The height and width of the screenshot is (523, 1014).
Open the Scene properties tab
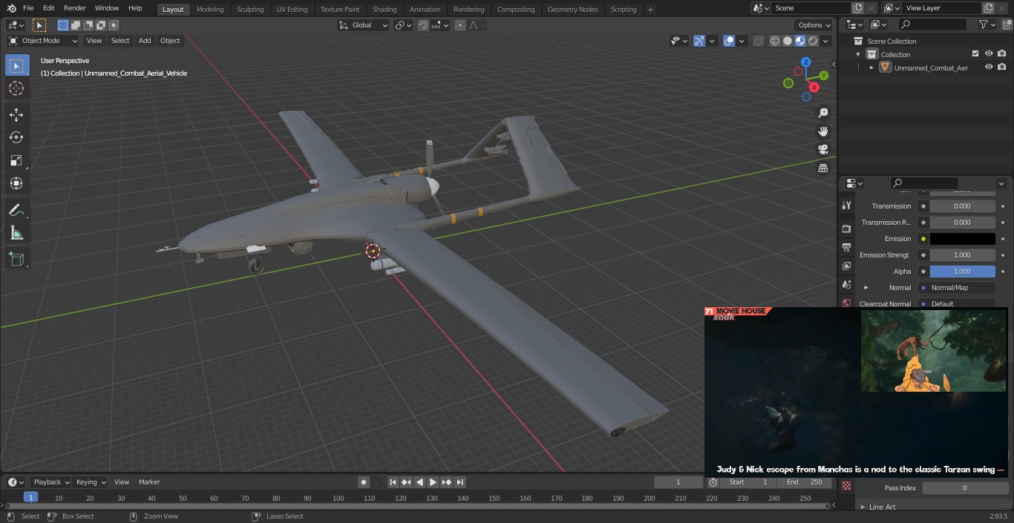[x=846, y=284]
